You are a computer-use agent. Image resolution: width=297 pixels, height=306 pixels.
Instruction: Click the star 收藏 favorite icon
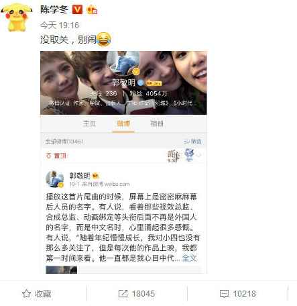pos(26,293)
